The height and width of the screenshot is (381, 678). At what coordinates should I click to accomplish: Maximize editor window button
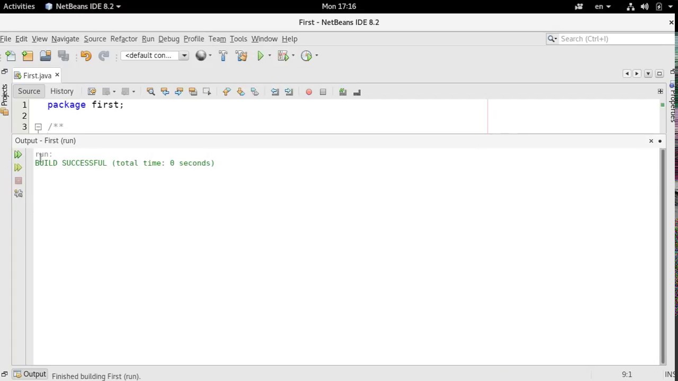[x=659, y=74]
